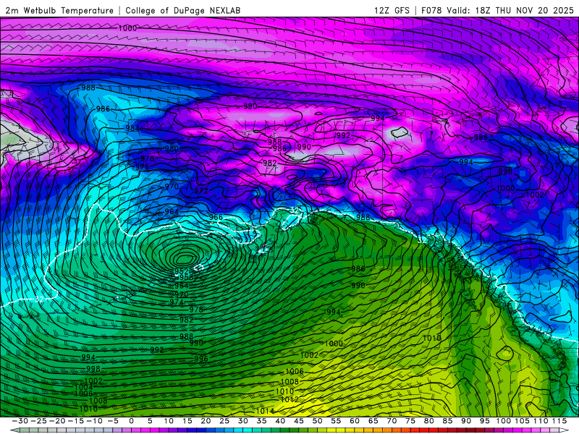
Task: Click the 70 value on the color scale
Action: coord(392,421)
